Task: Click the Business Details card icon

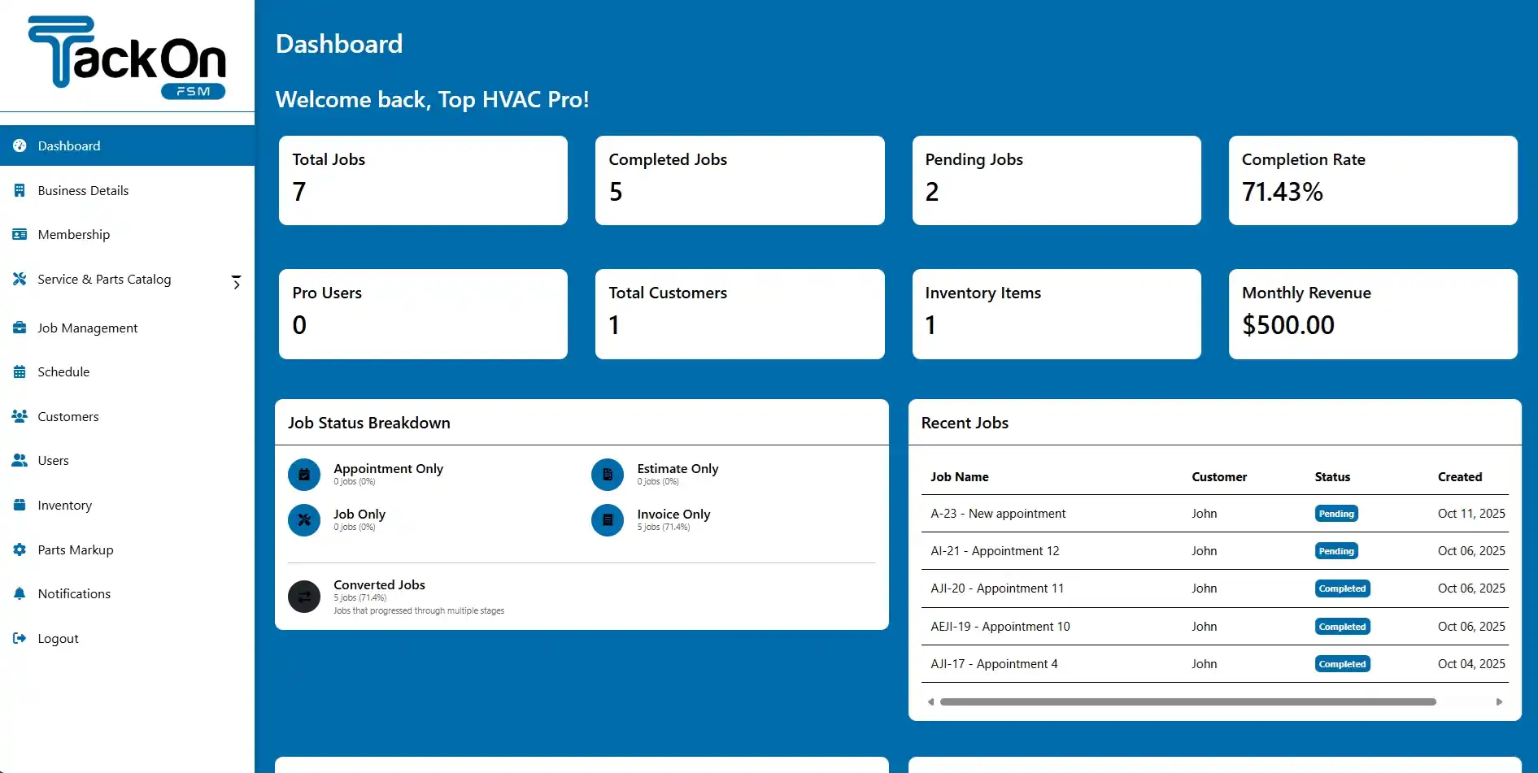Action: 20,190
